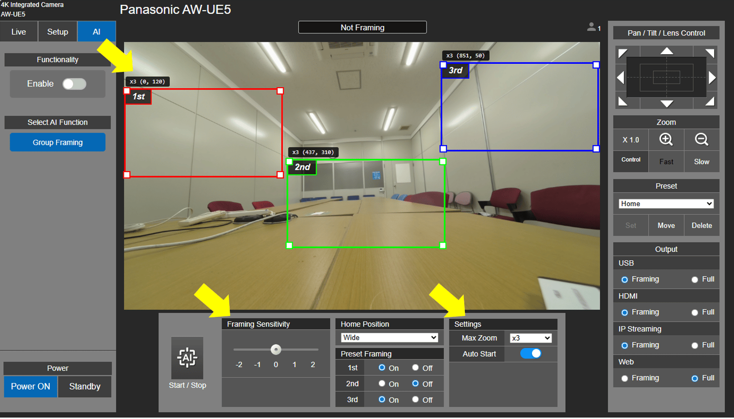
Task: Click the pan/tilt control pad center
Action: (x=666, y=77)
